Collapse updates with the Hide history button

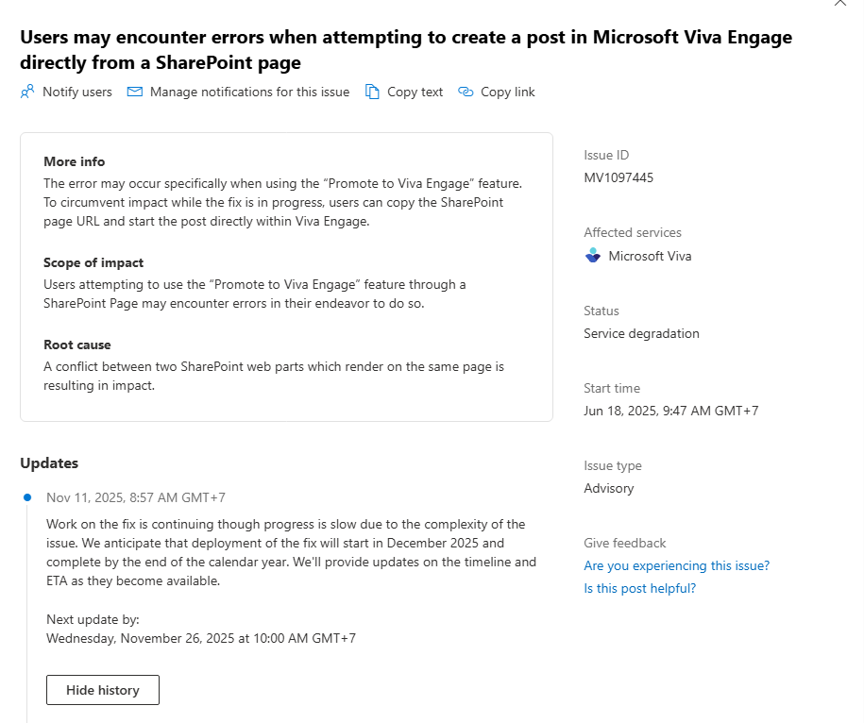click(x=102, y=690)
